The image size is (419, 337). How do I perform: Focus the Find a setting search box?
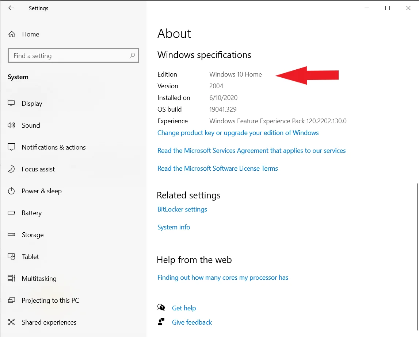[73, 55]
